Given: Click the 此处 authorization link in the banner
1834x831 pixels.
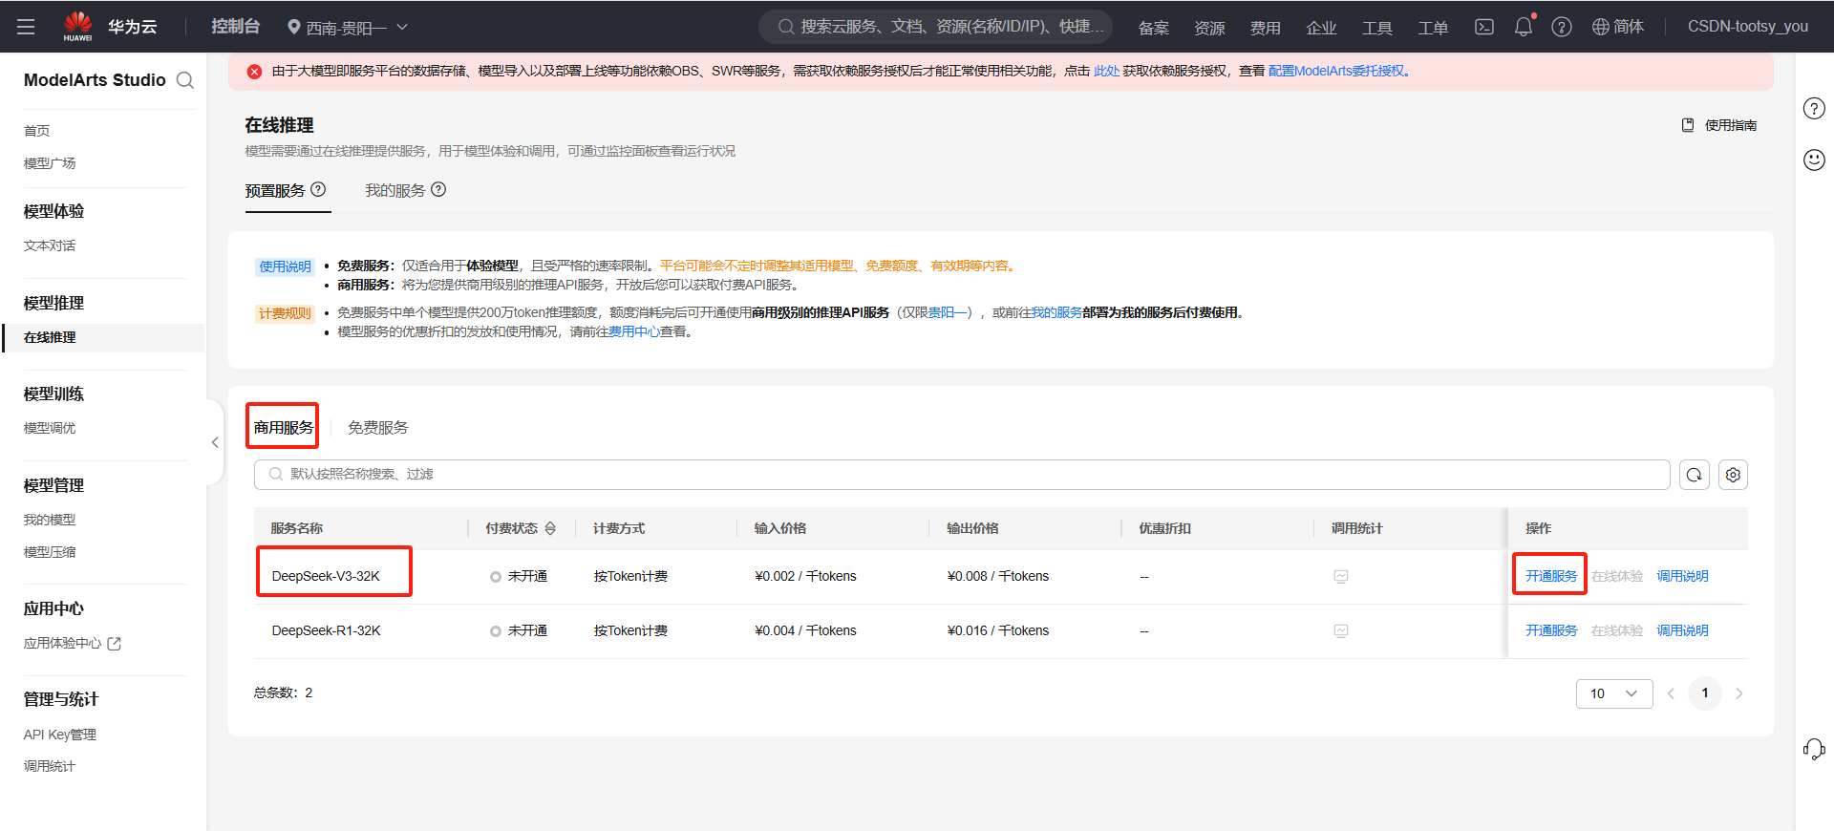Looking at the screenshot, I should [1106, 71].
